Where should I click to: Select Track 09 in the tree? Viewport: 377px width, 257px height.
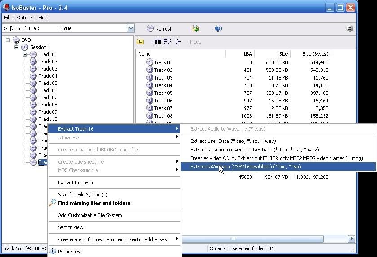point(48,112)
